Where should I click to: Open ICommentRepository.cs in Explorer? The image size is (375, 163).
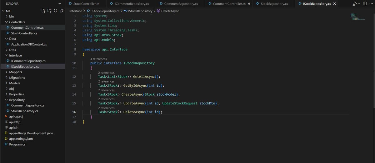[28, 61]
